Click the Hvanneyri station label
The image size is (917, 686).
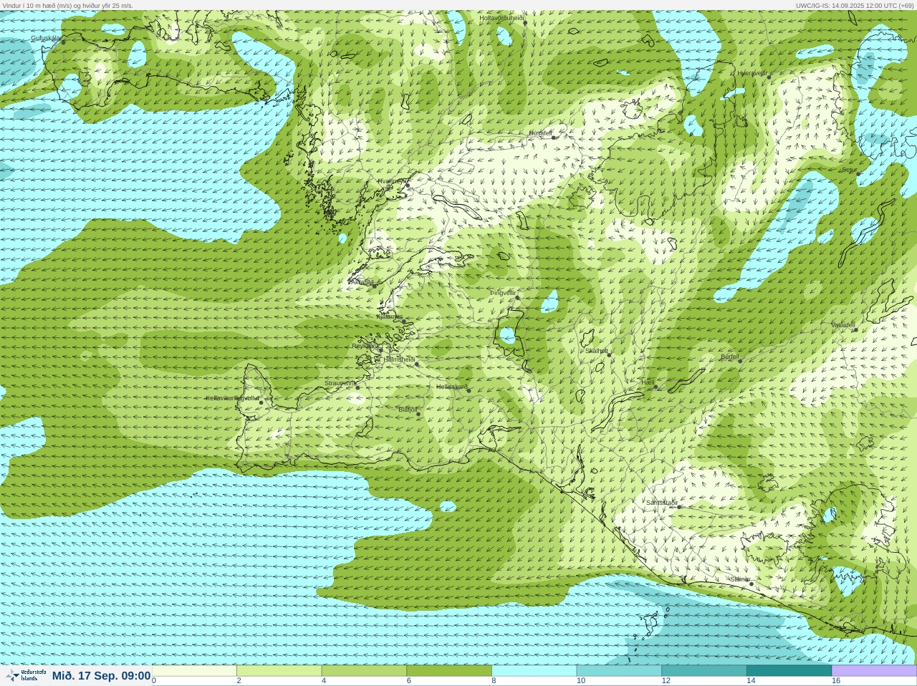393,181
